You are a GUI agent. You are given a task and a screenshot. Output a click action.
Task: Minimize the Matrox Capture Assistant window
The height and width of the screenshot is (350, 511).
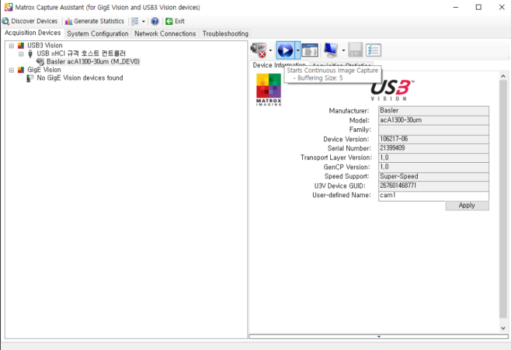click(x=455, y=7)
